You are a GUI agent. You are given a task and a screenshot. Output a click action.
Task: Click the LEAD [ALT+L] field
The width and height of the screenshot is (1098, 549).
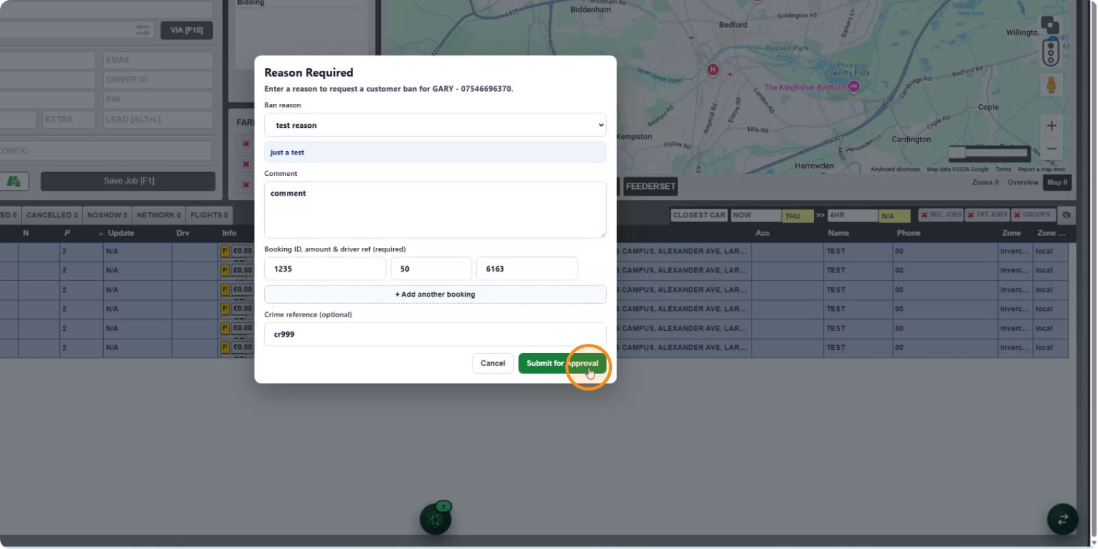pos(158,119)
